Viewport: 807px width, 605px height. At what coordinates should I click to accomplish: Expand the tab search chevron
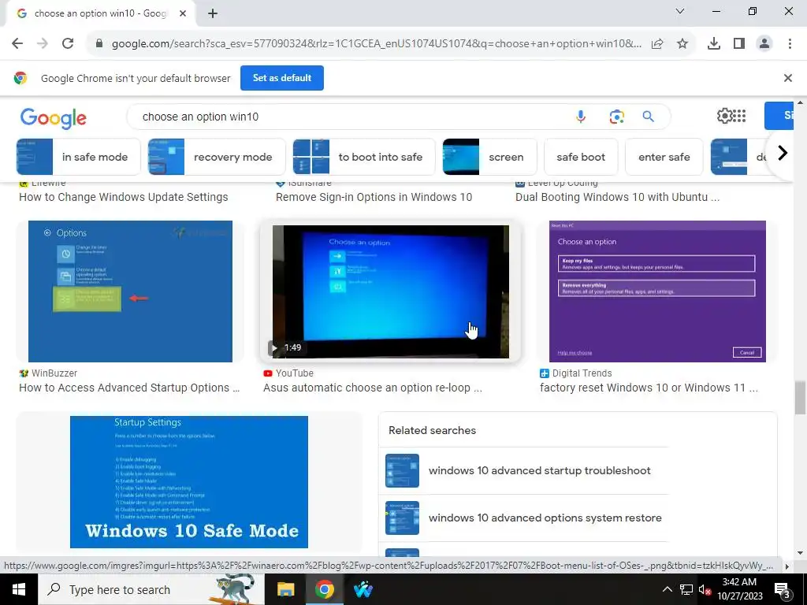[x=680, y=11]
